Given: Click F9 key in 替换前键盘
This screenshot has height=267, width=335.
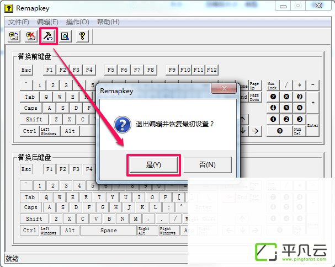Looking at the screenshot, I should pos(172,70).
